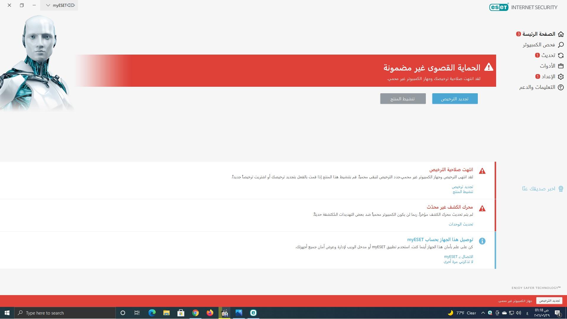Open the Photos app on the taskbar

(x=239, y=313)
